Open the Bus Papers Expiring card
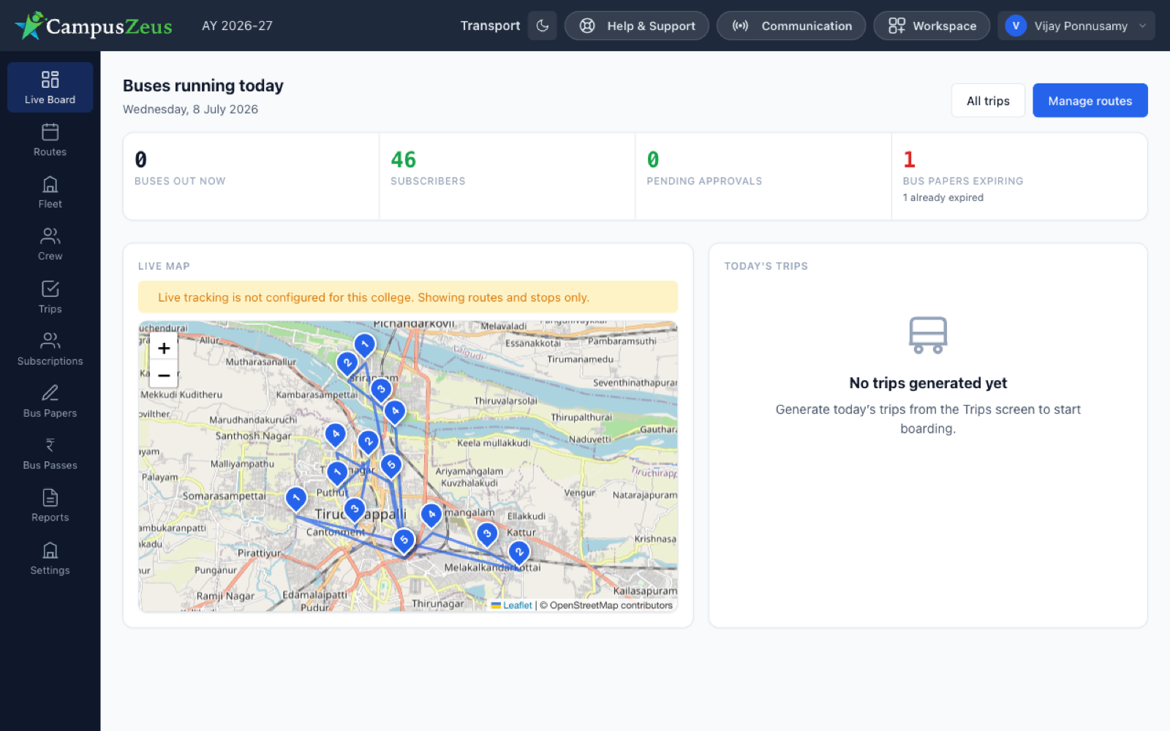This screenshot has height=731, width=1170. coord(1019,176)
